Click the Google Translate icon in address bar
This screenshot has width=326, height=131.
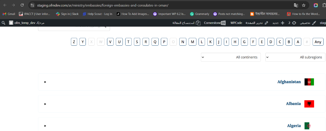[296, 5]
